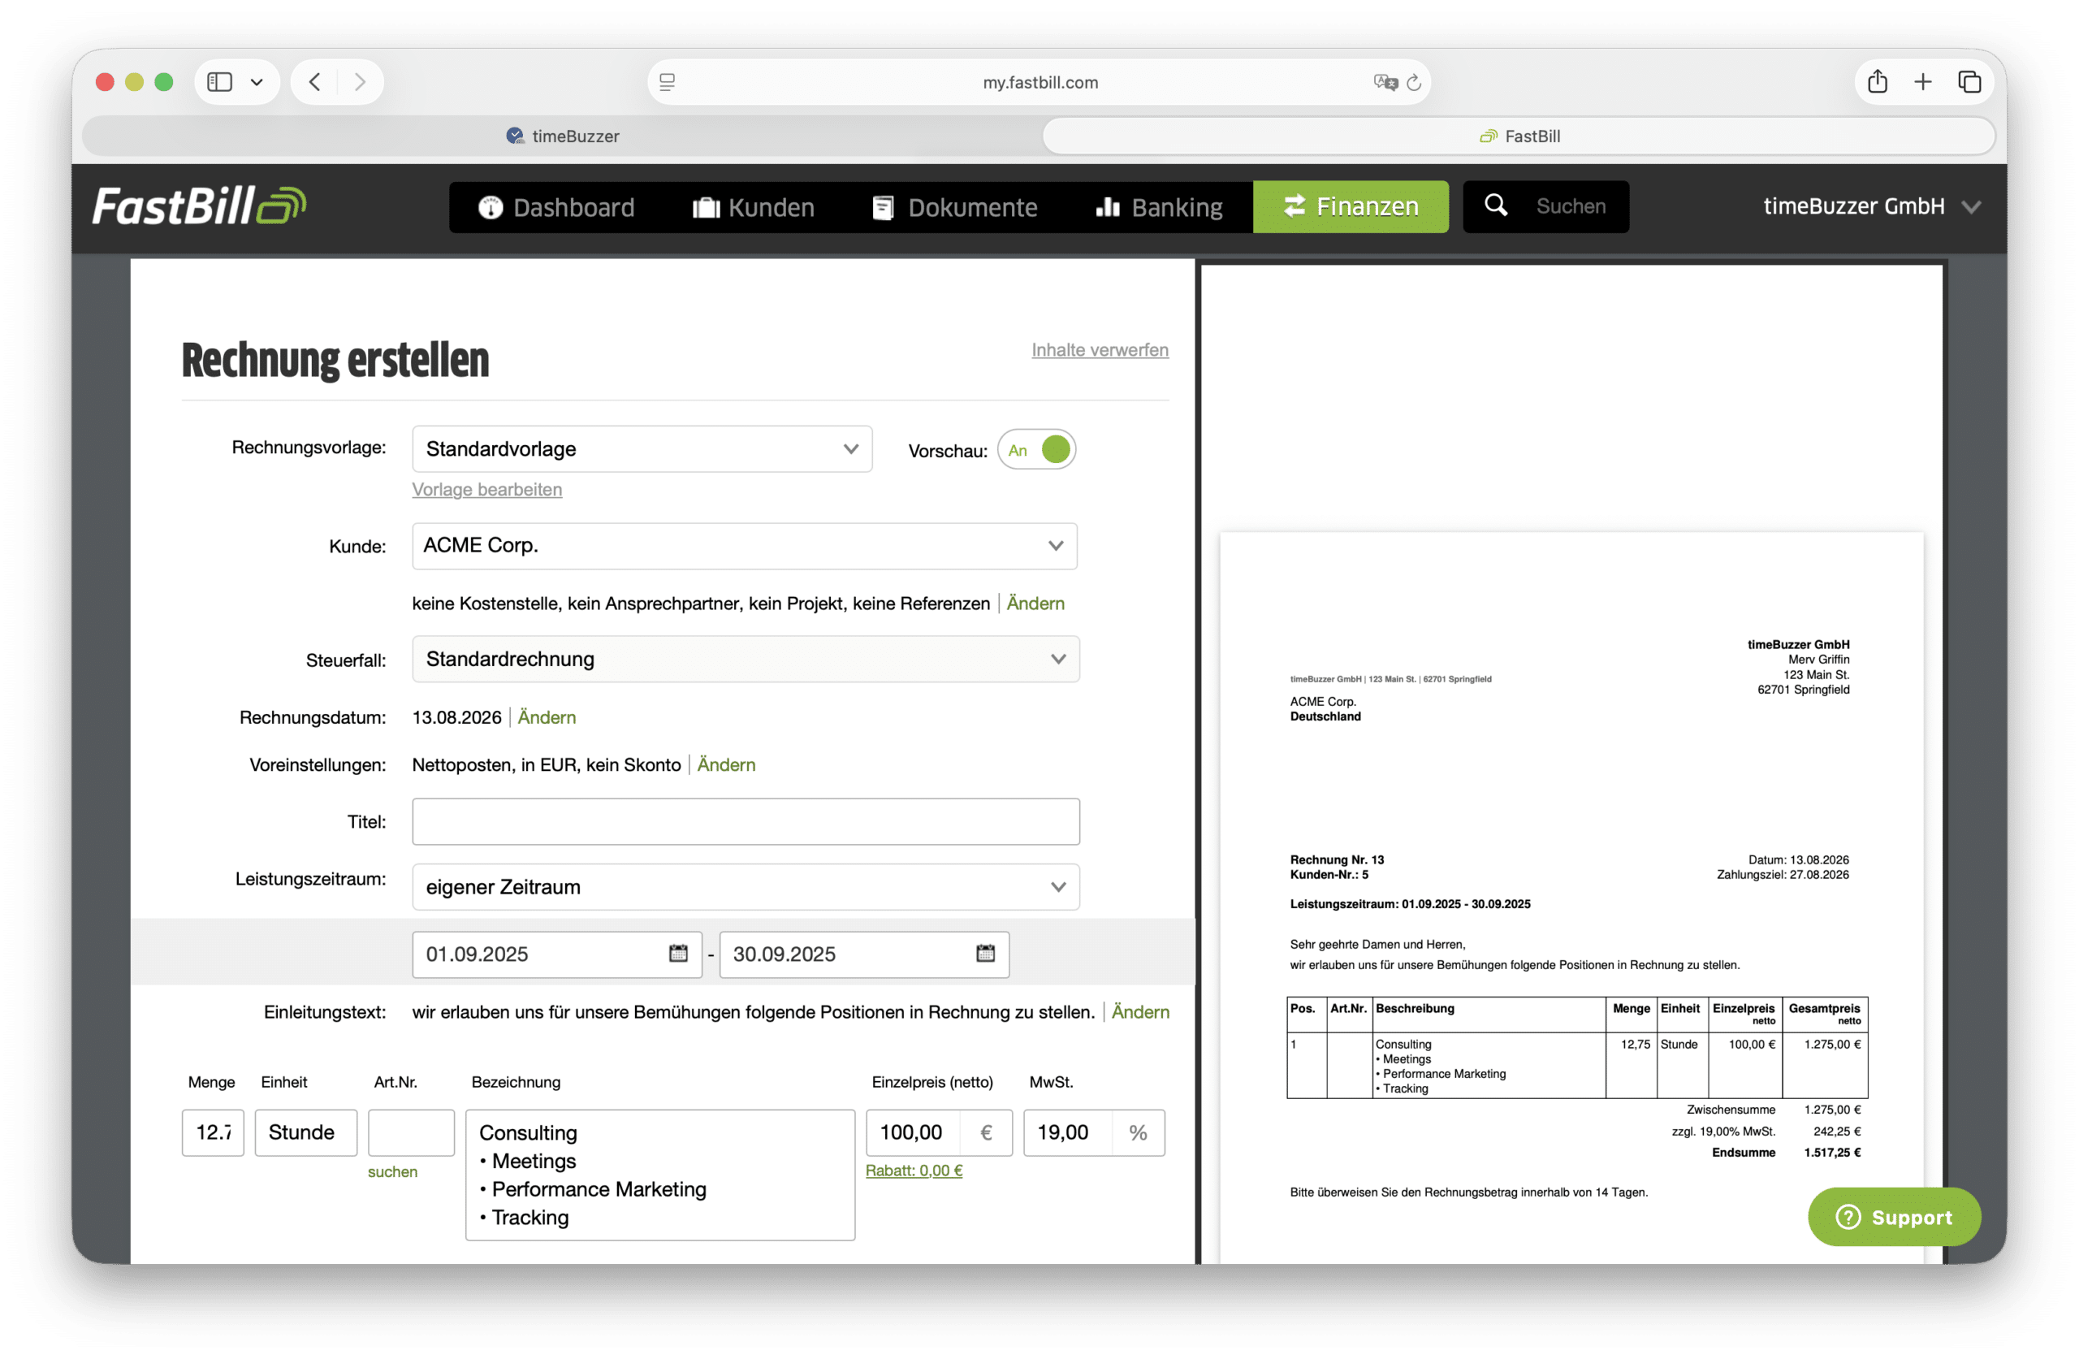Open the Support help button
Image resolution: width=2079 pixels, height=1359 pixels.
pyautogui.click(x=1893, y=1218)
